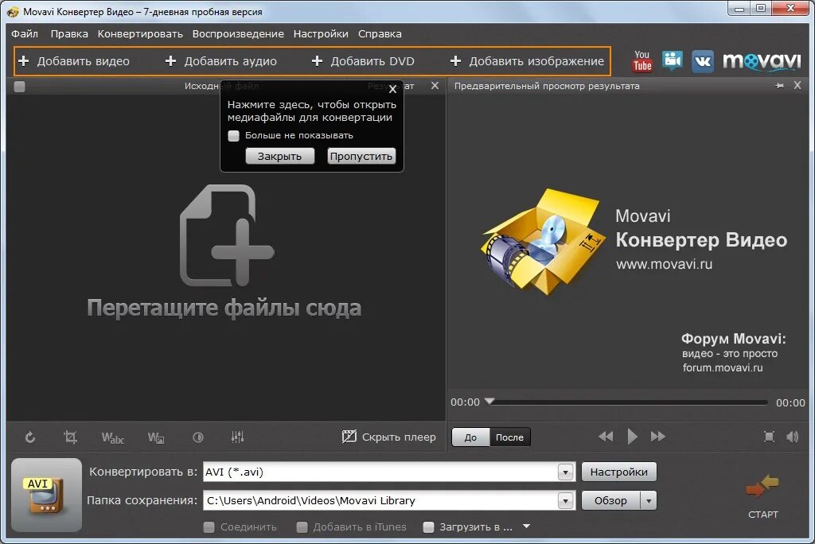Viewport: 815px width, 544px height.
Task: Open the Конвертировать menu
Action: click(x=140, y=33)
